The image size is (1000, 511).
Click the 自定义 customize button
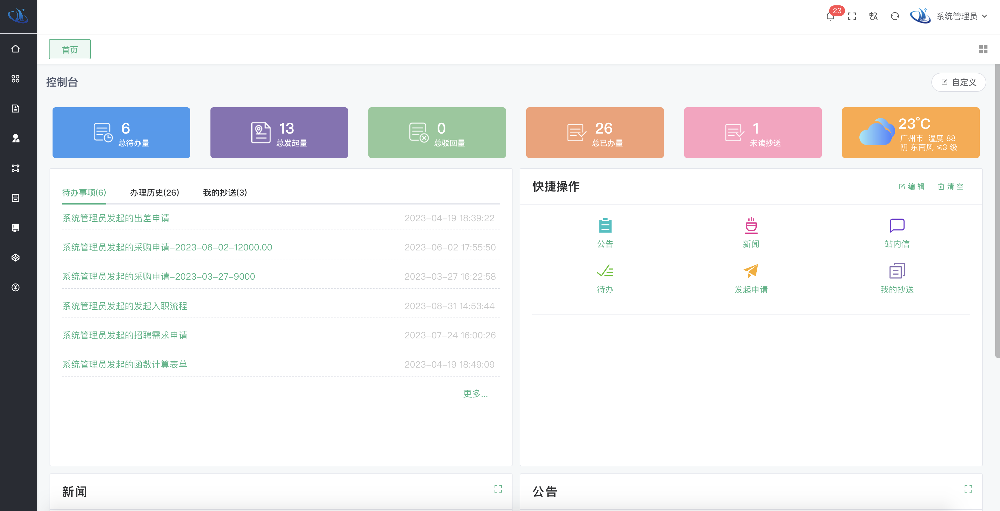tap(959, 82)
